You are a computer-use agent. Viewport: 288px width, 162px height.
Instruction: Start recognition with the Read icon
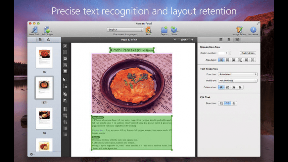(x=148, y=30)
